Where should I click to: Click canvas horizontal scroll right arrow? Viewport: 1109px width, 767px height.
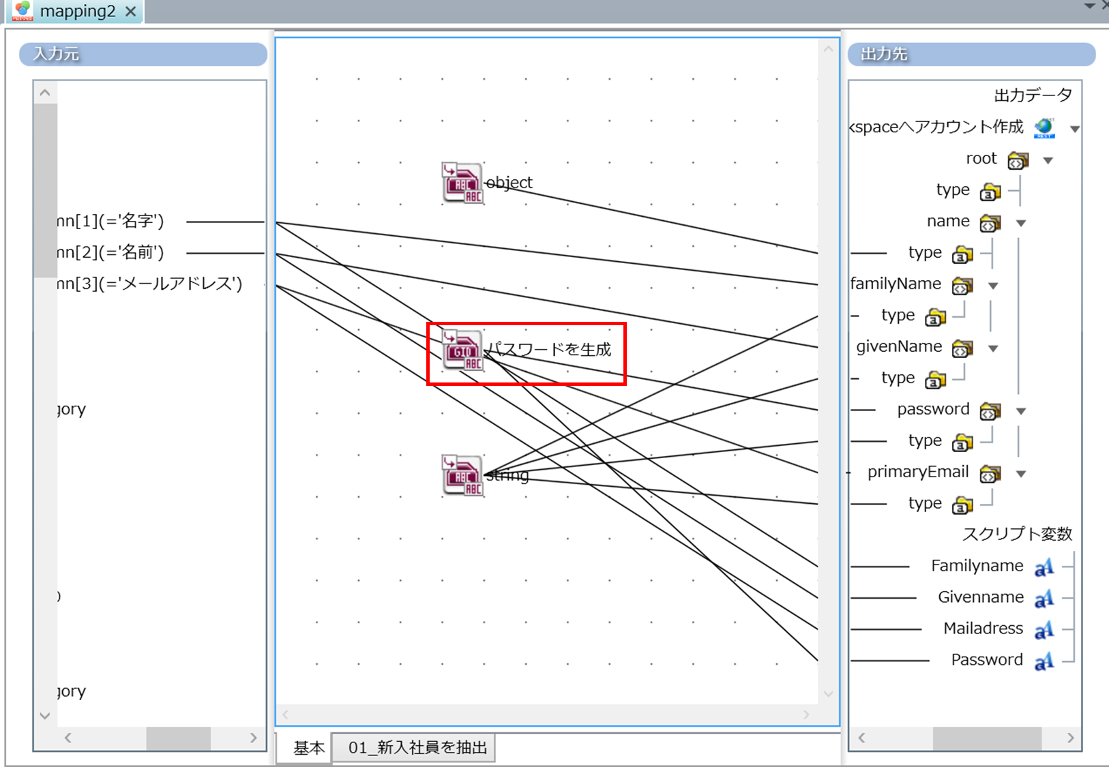tap(807, 715)
